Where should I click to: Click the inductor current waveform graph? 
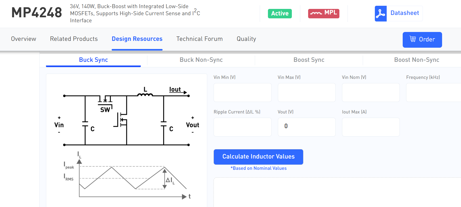[x=127, y=176]
